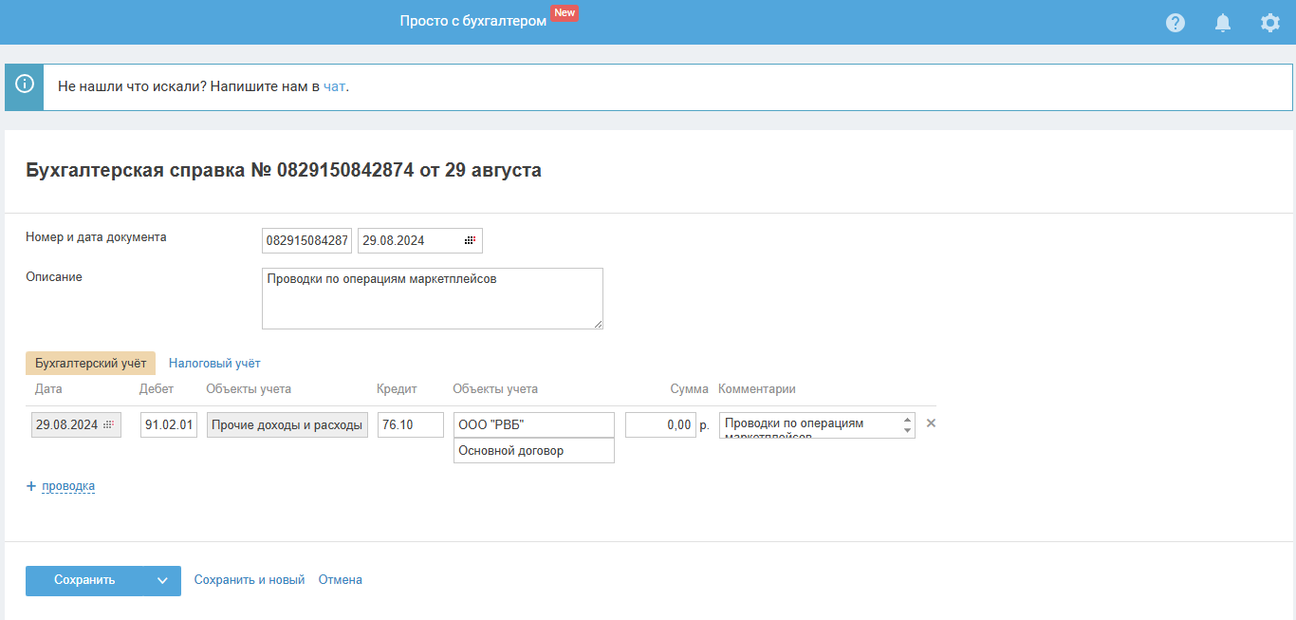Switch to Бухгалтерский учёт tab
This screenshot has height=620, width=1296.
coord(91,364)
